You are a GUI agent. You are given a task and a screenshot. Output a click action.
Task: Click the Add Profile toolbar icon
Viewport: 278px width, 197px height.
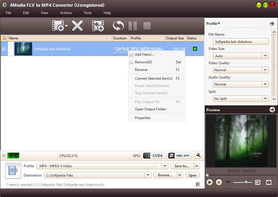(x=98, y=26)
